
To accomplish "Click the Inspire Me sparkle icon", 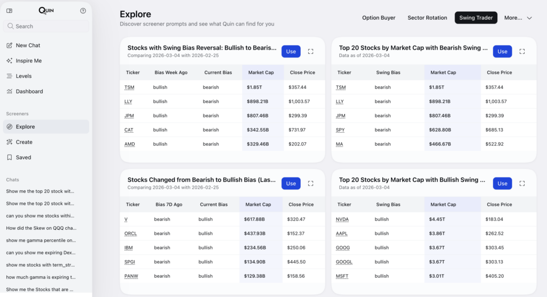I will (10, 61).
